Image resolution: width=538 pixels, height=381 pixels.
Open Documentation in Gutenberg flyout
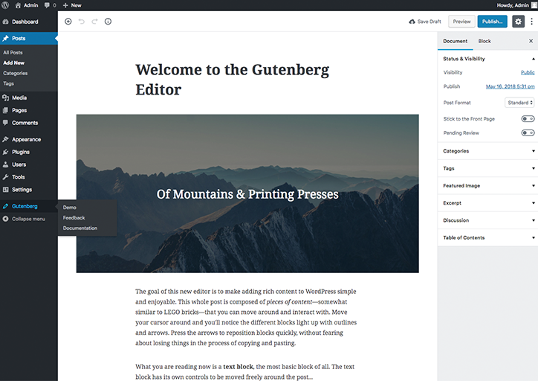click(80, 228)
